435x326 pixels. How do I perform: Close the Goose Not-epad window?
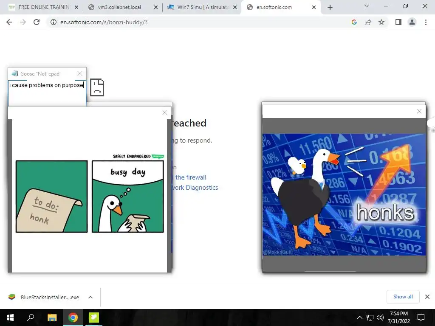pyautogui.click(x=80, y=73)
